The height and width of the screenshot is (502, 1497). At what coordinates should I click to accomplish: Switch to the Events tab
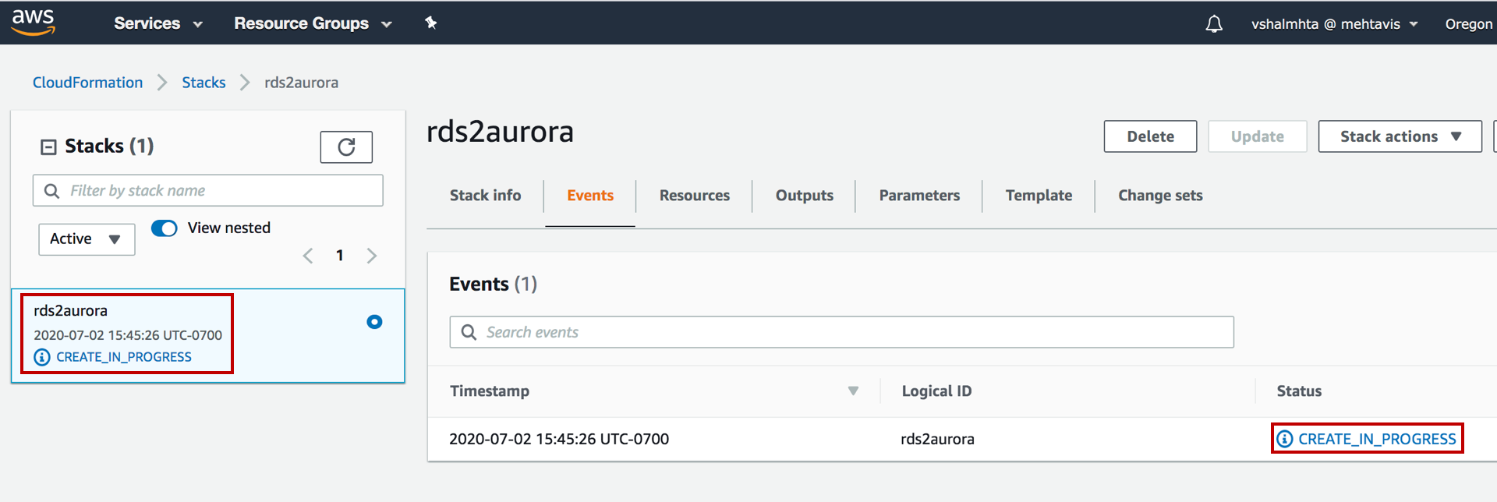590,196
